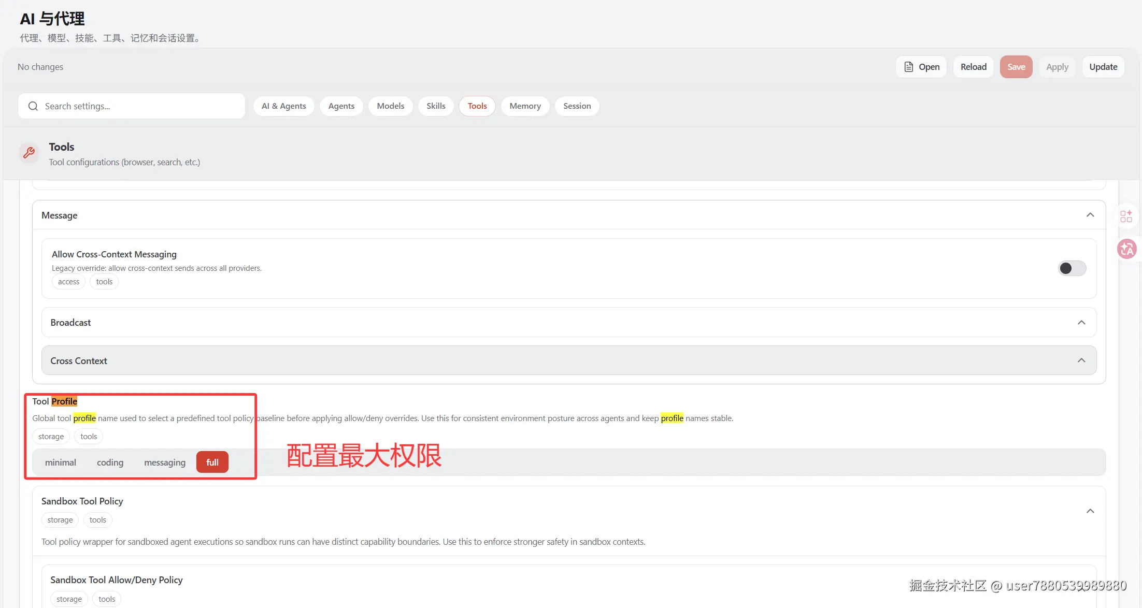Open the floating grid sparkle widget icon
The width and height of the screenshot is (1142, 608).
1126,216
